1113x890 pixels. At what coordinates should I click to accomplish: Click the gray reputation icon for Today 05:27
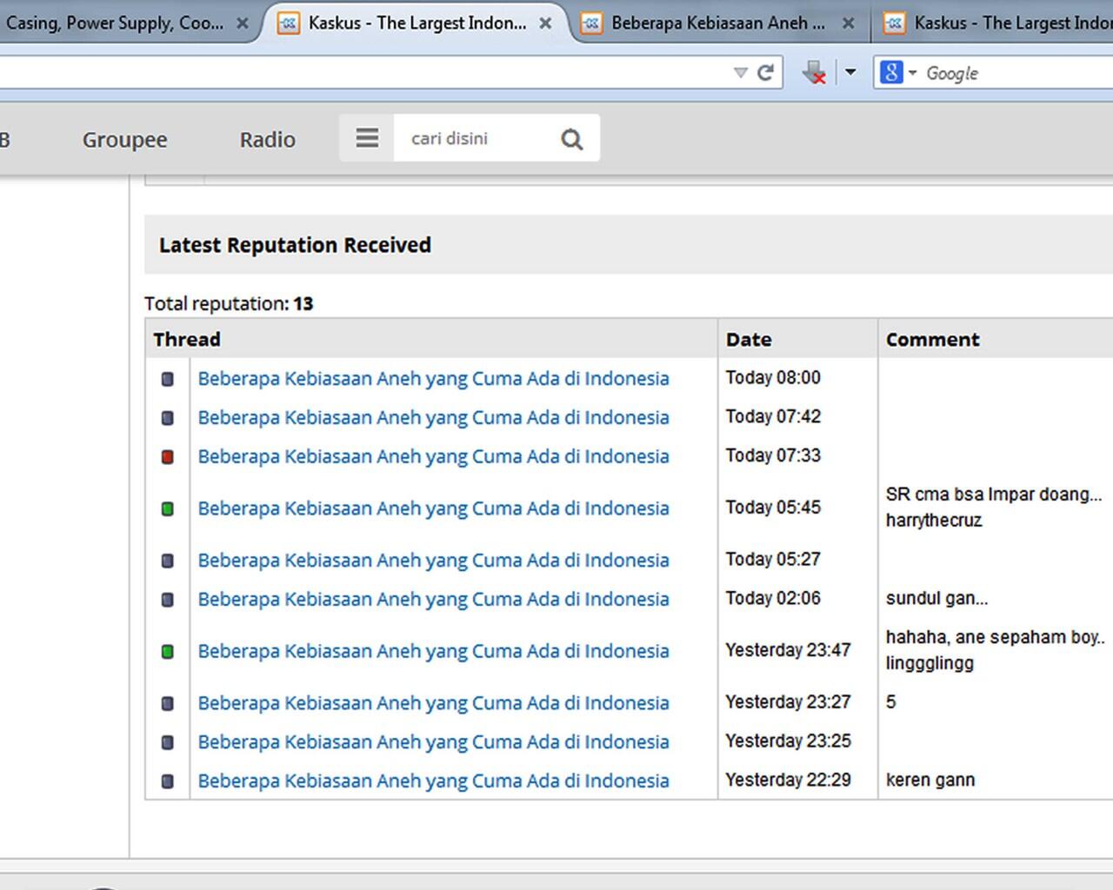click(x=168, y=561)
